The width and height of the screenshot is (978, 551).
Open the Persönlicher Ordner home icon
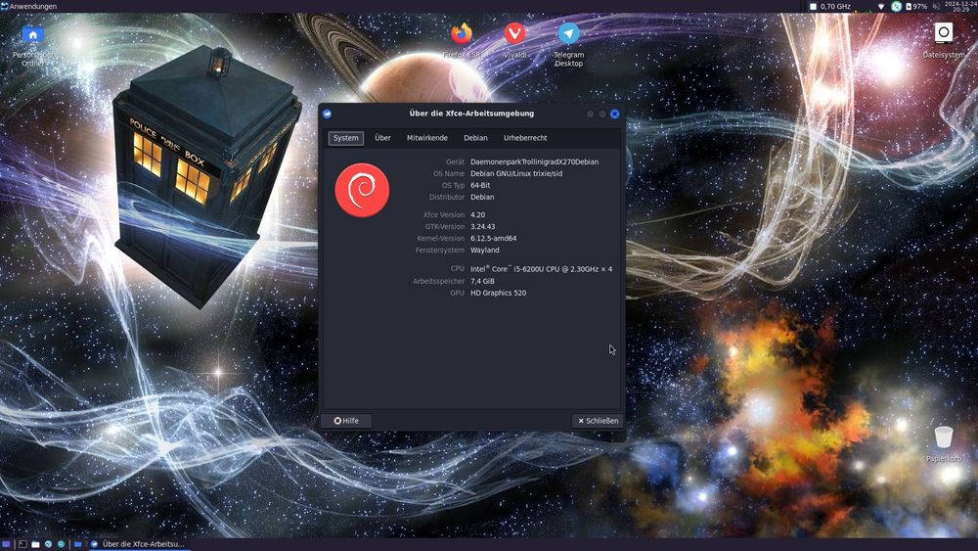[33, 35]
